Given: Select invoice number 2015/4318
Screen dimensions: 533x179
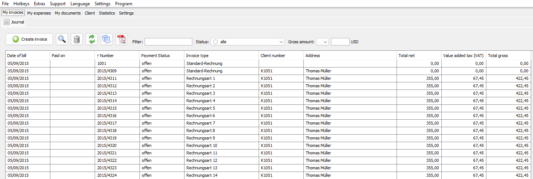Looking at the screenshot, I should pos(117,131).
